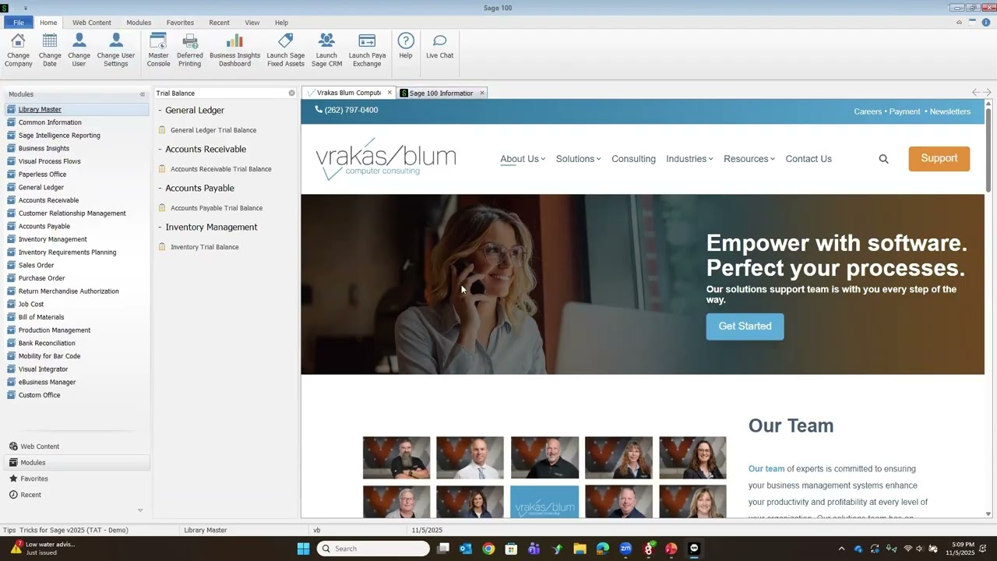Image resolution: width=997 pixels, height=561 pixels.
Task: Switch to the Modules ribbon tab
Action: [139, 23]
